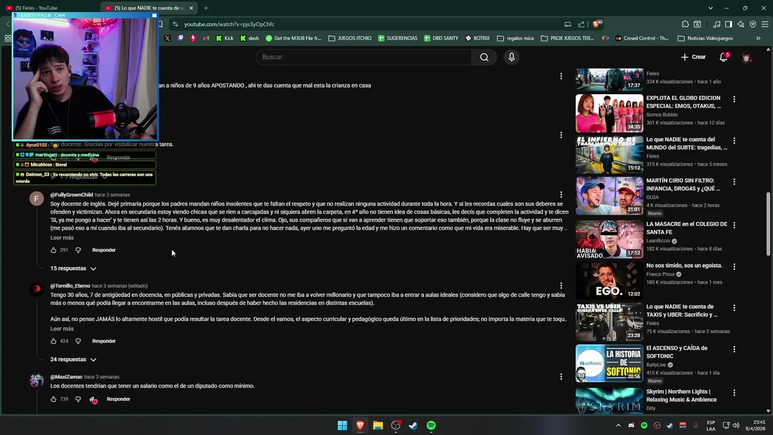Switch to Fieles - YouTube browser tab

pos(50,8)
